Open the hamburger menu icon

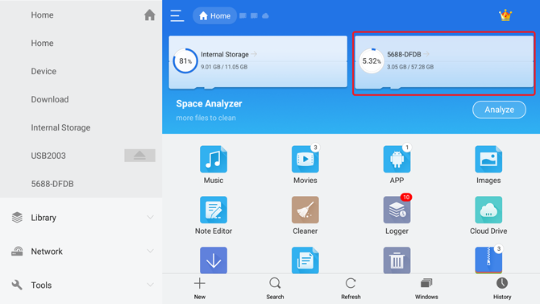pyautogui.click(x=177, y=16)
